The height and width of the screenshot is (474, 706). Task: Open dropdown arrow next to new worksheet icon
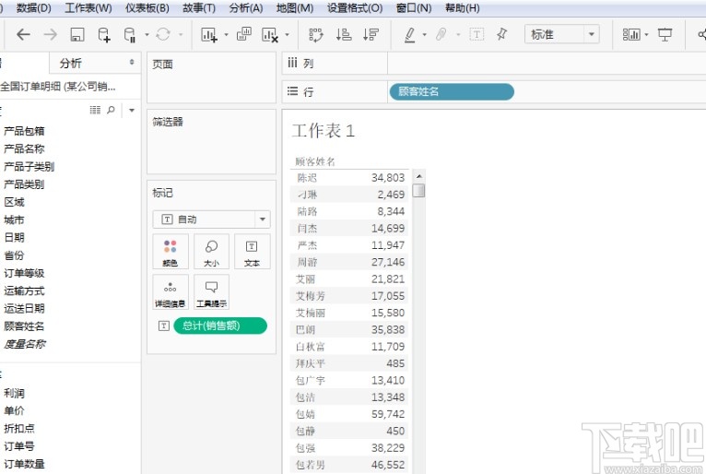coord(226,34)
